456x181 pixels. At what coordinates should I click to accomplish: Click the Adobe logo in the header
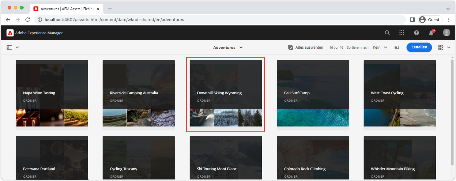tap(10, 33)
